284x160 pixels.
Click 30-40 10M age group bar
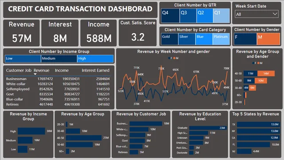pyautogui.click(x=73, y=131)
